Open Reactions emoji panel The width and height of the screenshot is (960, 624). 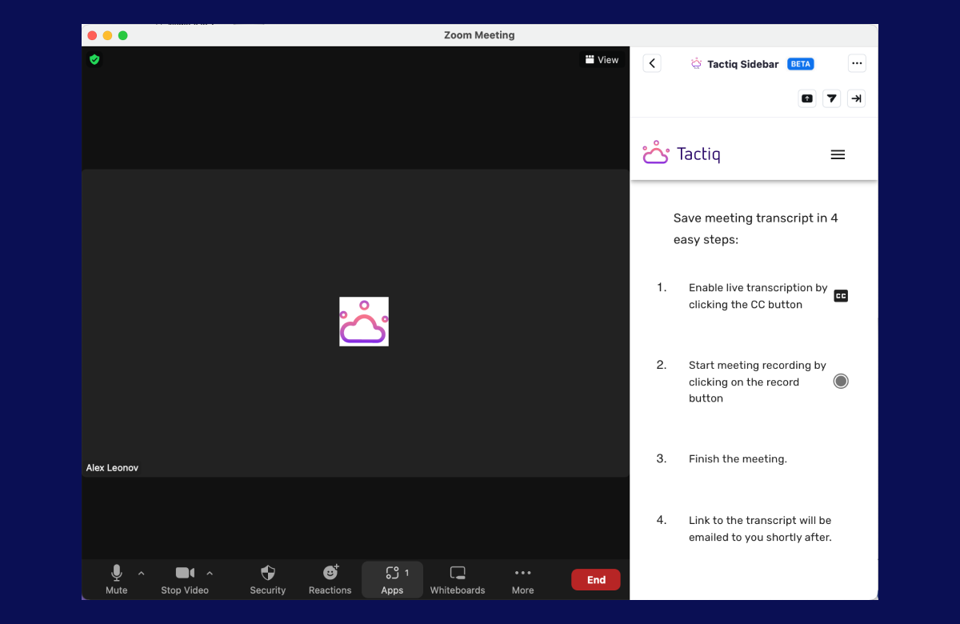[330, 579]
